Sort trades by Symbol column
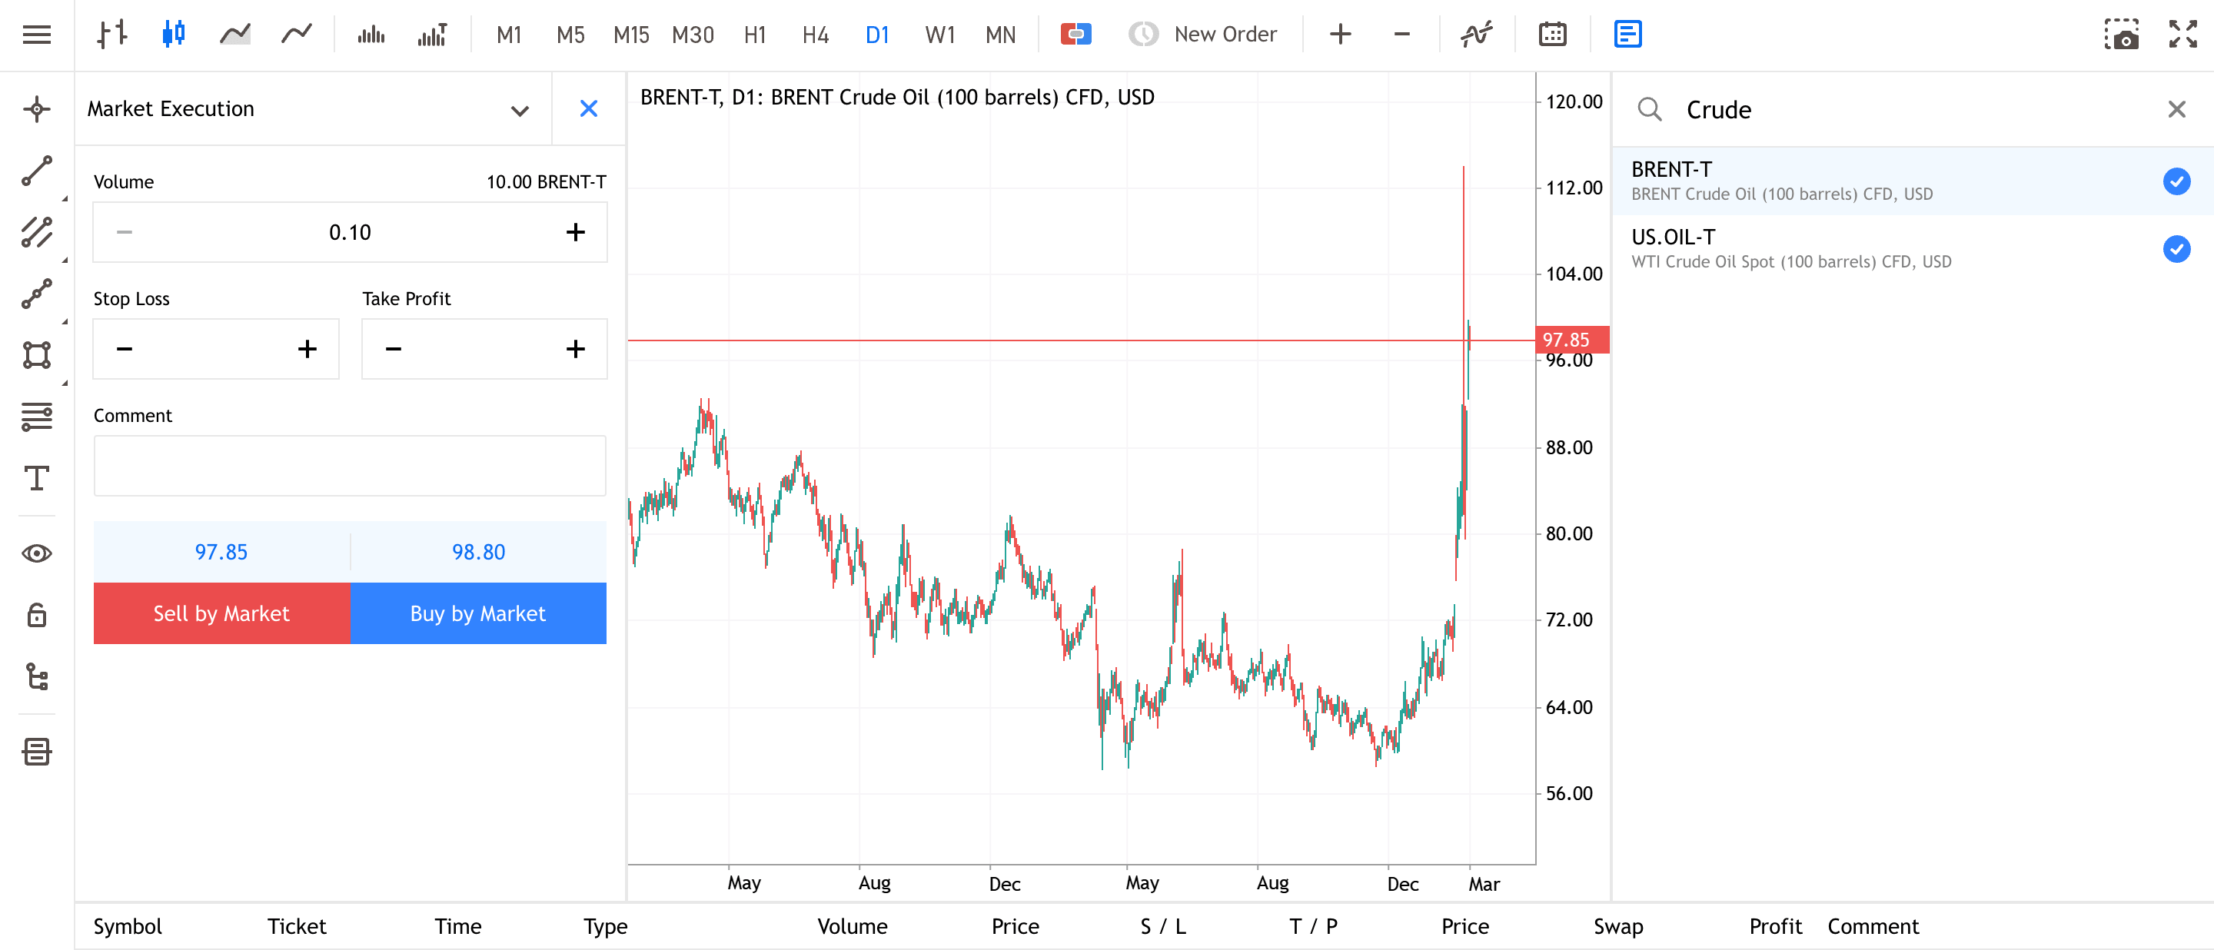Image resolution: width=2214 pixels, height=950 pixels. [127, 926]
